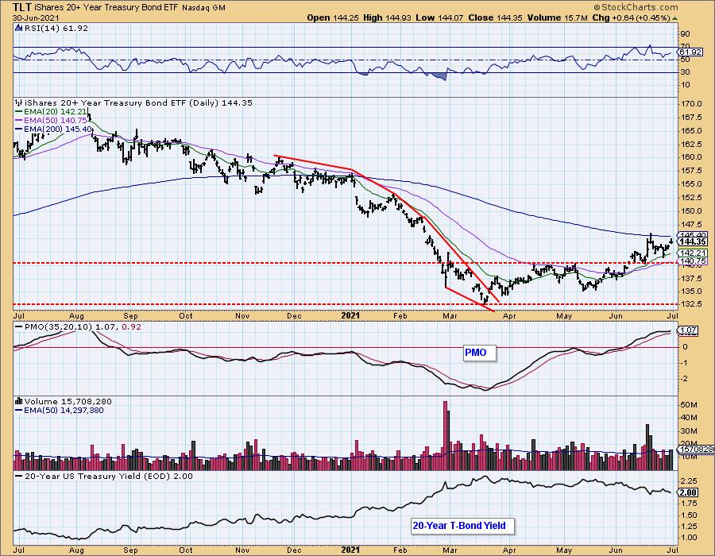Click the RSI(14) 61.92 legend label
Viewport: 715px width, 556px height.
pyautogui.click(x=56, y=28)
